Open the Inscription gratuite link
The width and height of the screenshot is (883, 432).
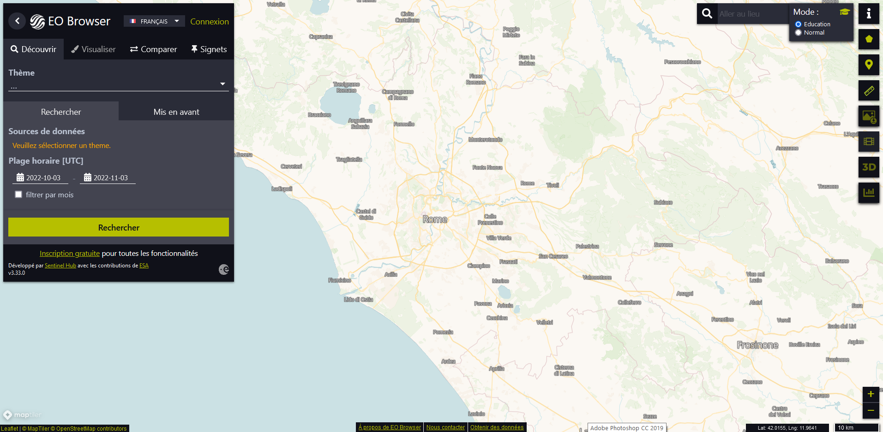[x=69, y=253]
